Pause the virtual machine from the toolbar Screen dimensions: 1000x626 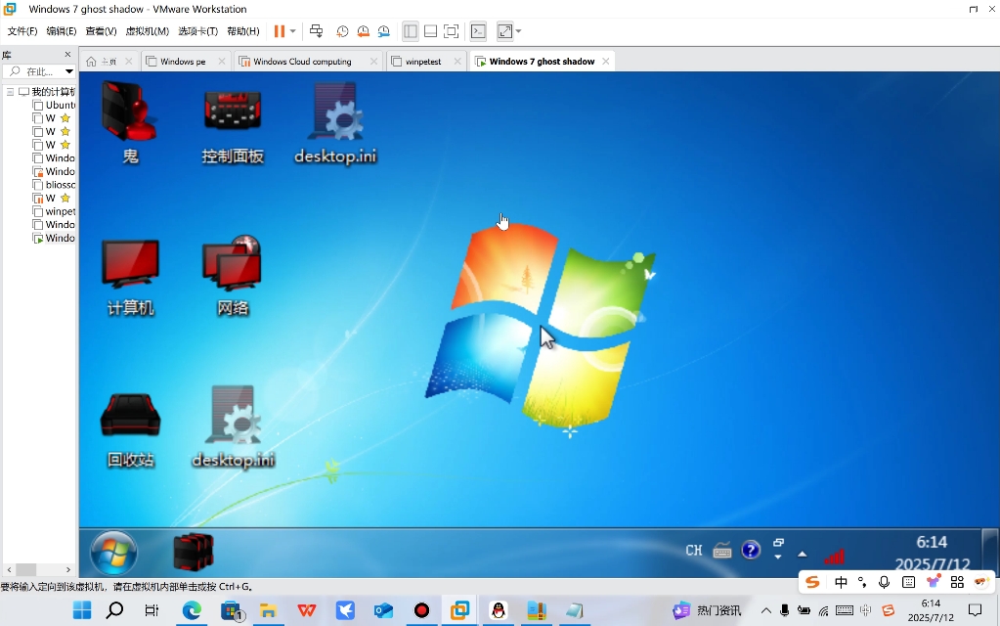(280, 31)
